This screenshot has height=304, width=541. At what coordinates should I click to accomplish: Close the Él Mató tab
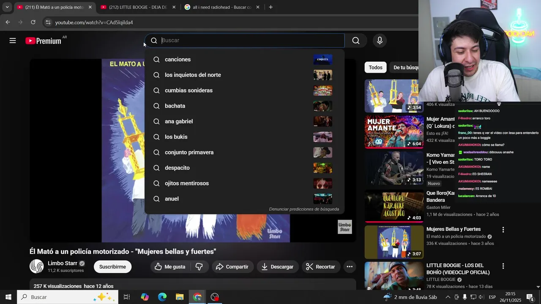[90, 7]
